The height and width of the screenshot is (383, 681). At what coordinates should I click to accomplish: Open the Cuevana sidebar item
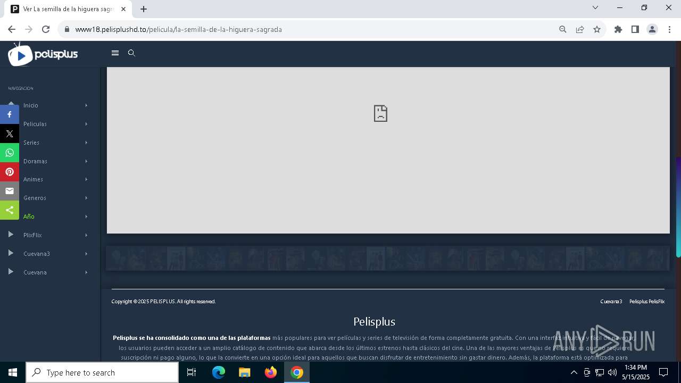click(x=35, y=272)
